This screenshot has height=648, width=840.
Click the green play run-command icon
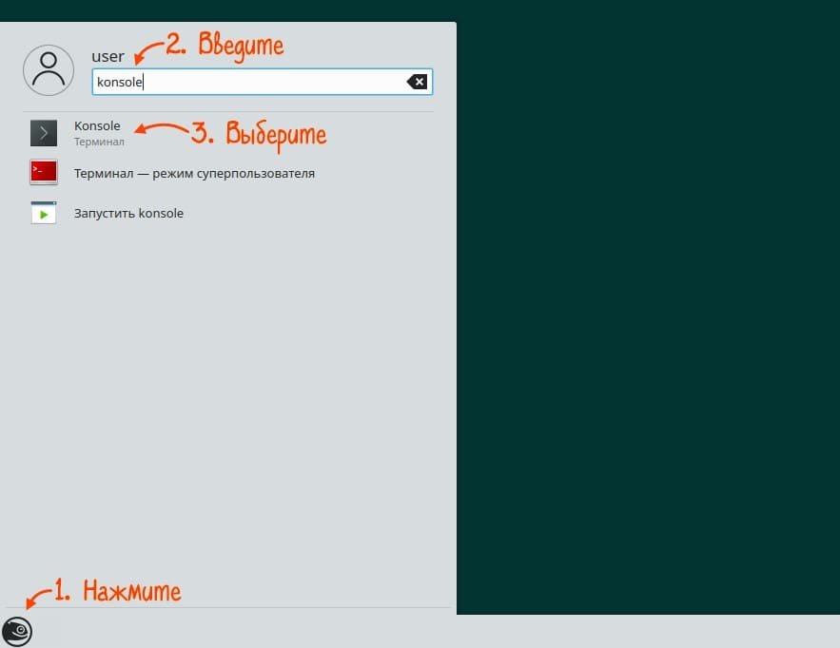pyautogui.click(x=44, y=213)
